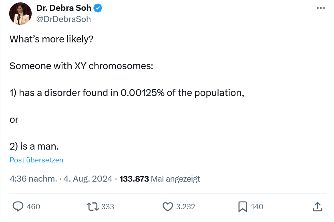Click the 3.232 likes count
334x222 pixels.
pyautogui.click(x=185, y=206)
